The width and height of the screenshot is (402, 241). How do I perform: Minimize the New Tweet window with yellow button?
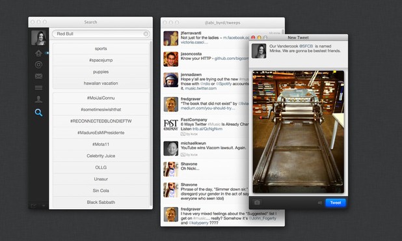pyautogui.click(x=259, y=38)
